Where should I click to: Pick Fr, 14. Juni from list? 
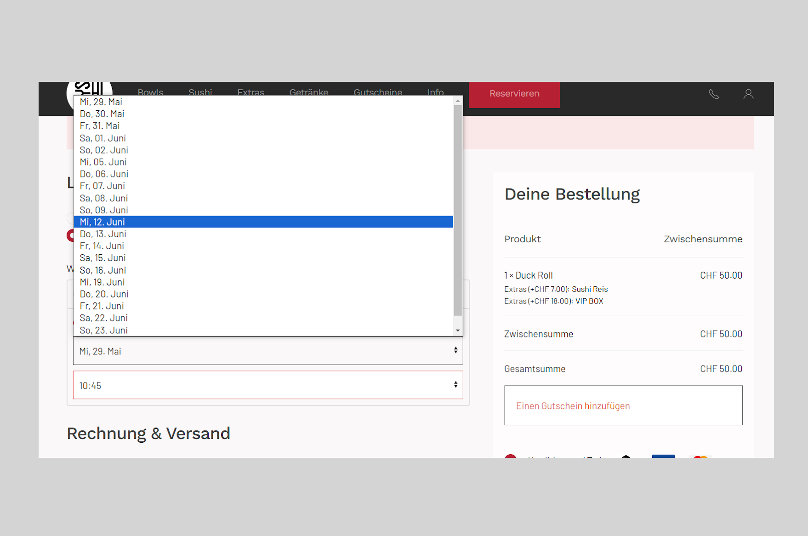pyautogui.click(x=263, y=246)
